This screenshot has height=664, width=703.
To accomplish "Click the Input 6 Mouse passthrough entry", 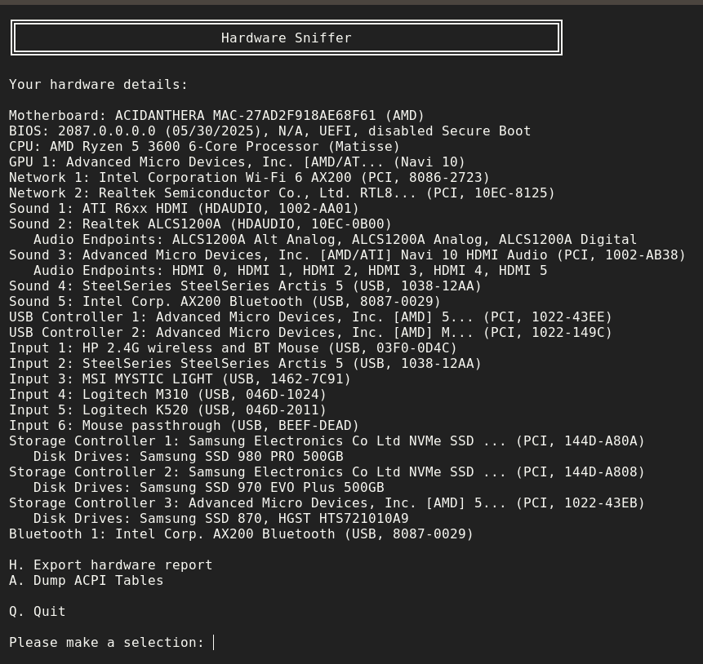I will 184,426.
